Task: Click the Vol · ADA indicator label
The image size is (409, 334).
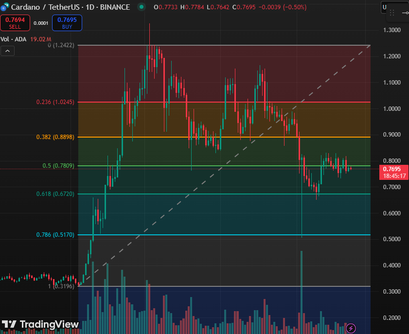Action: 13,39
